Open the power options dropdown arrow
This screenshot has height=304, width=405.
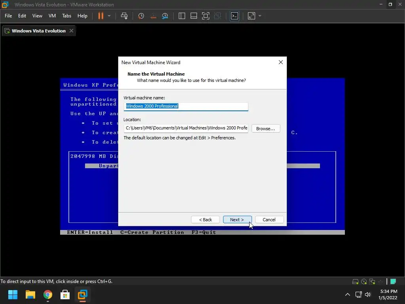click(x=109, y=16)
